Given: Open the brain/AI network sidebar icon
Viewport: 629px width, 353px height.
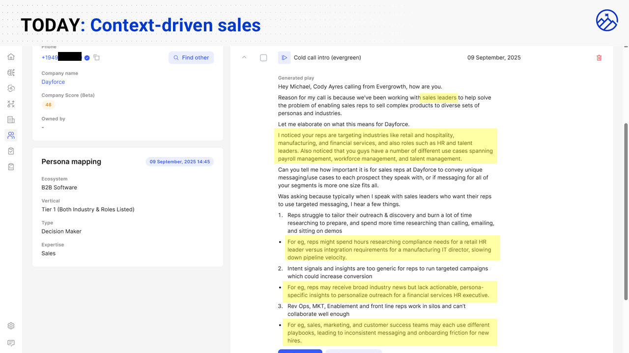Looking at the screenshot, I should (11, 73).
